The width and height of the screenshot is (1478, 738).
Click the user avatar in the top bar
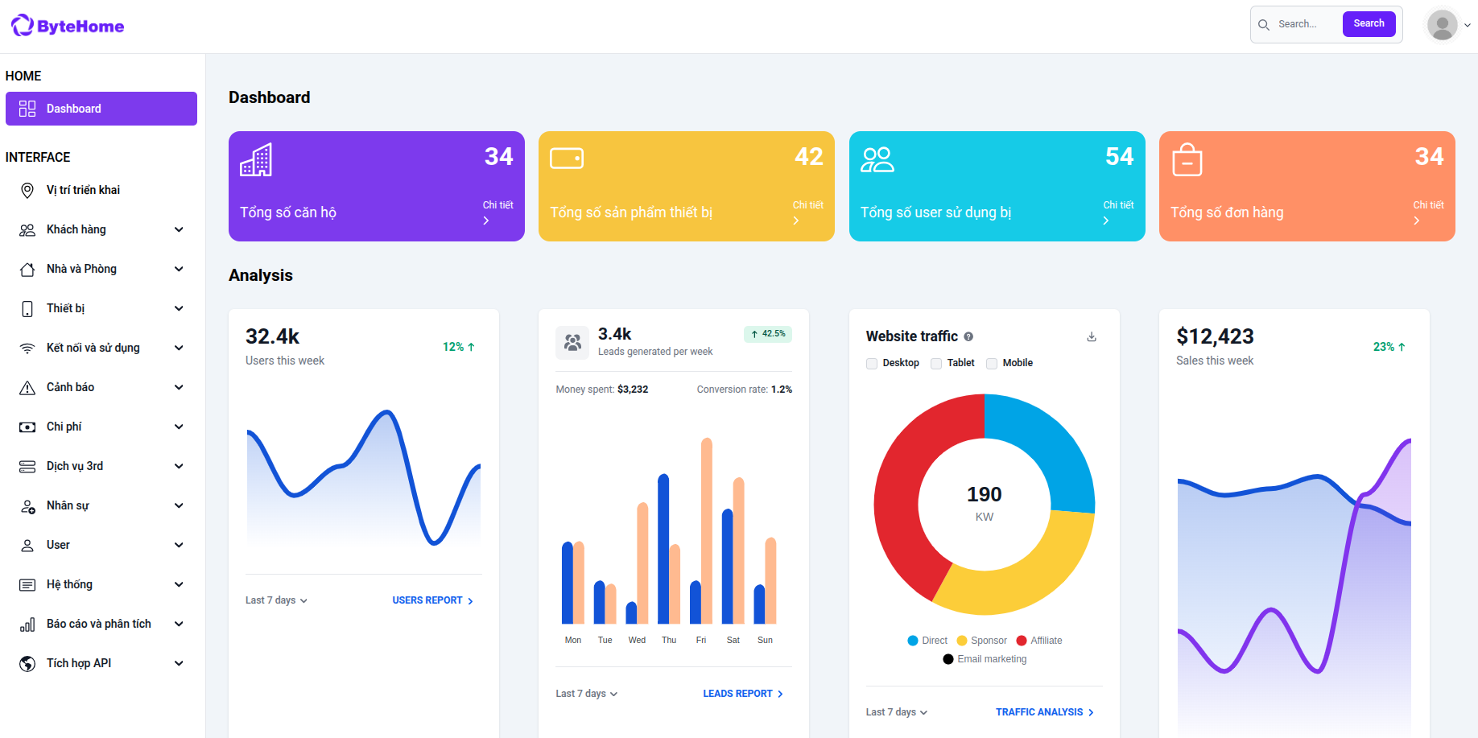(x=1442, y=25)
